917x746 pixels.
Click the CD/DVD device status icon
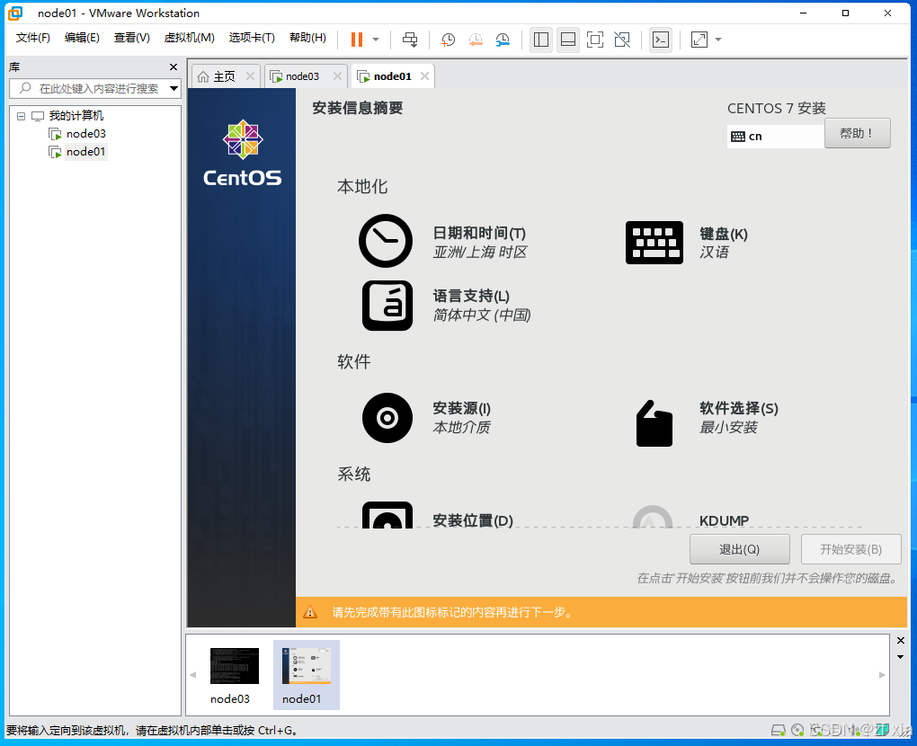797,730
